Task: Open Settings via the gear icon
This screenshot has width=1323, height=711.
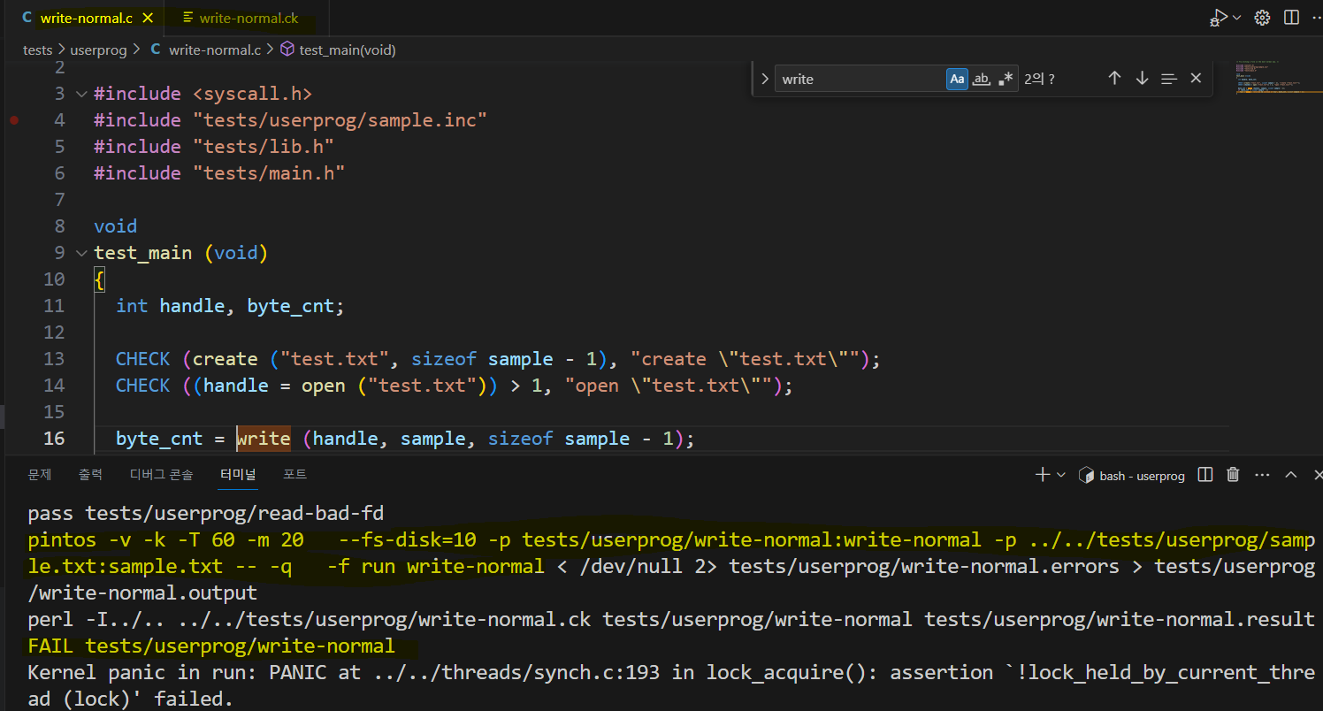Action: pos(1262,17)
